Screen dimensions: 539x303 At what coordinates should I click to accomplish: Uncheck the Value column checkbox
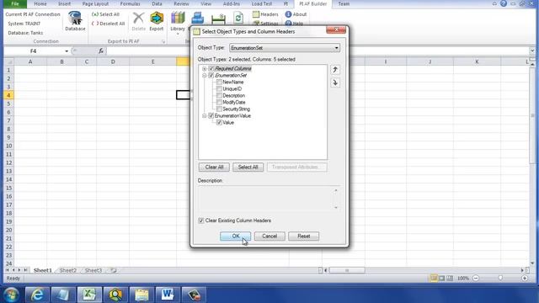(x=219, y=122)
